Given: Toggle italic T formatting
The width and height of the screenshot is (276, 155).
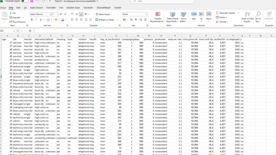Looking at the screenshot, I should (x=36, y=20).
